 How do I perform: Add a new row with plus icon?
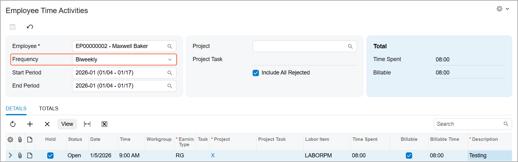pos(30,124)
